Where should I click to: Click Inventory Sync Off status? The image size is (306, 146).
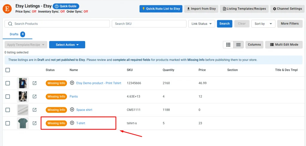point(62,12)
